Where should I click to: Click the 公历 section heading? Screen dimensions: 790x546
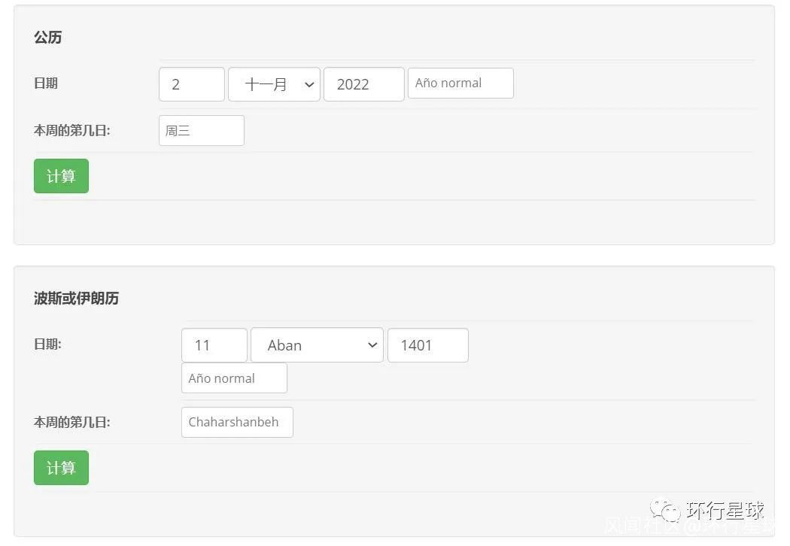(x=47, y=38)
